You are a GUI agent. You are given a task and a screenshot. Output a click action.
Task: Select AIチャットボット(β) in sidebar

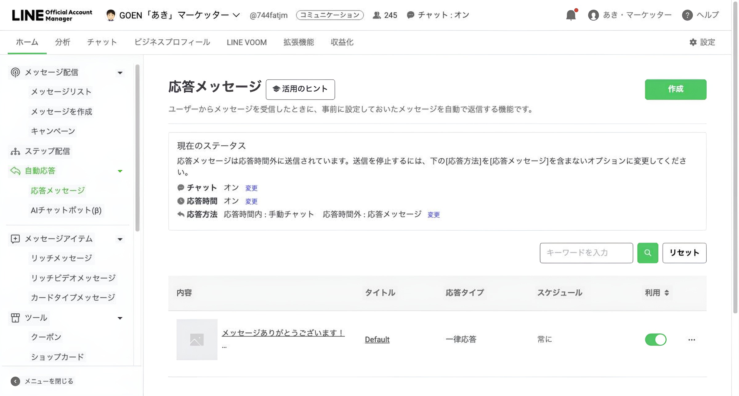(x=66, y=210)
